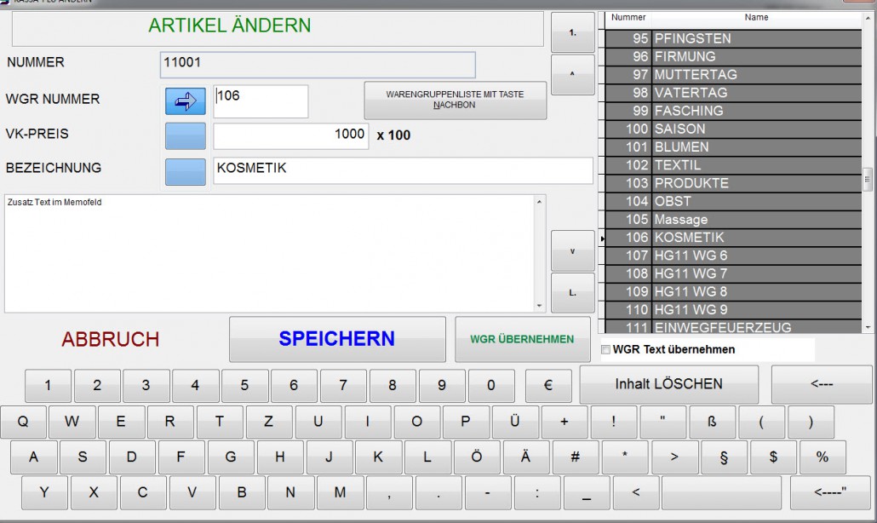Click the BEZEICHNUNG text field containing KOSMETIK

pos(402,170)
